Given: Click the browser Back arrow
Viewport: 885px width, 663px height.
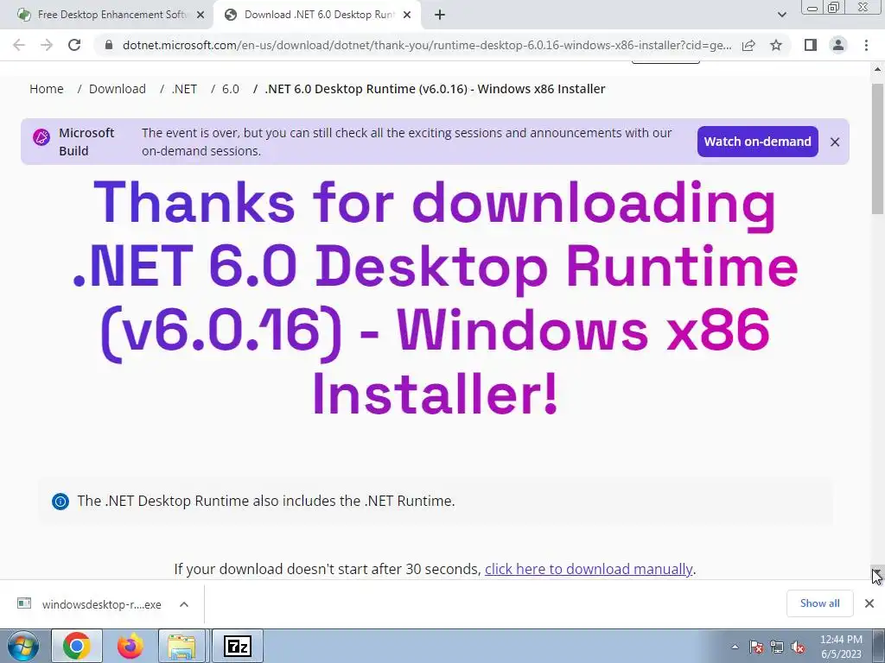Looking at the screenshot, I should 19,45.
